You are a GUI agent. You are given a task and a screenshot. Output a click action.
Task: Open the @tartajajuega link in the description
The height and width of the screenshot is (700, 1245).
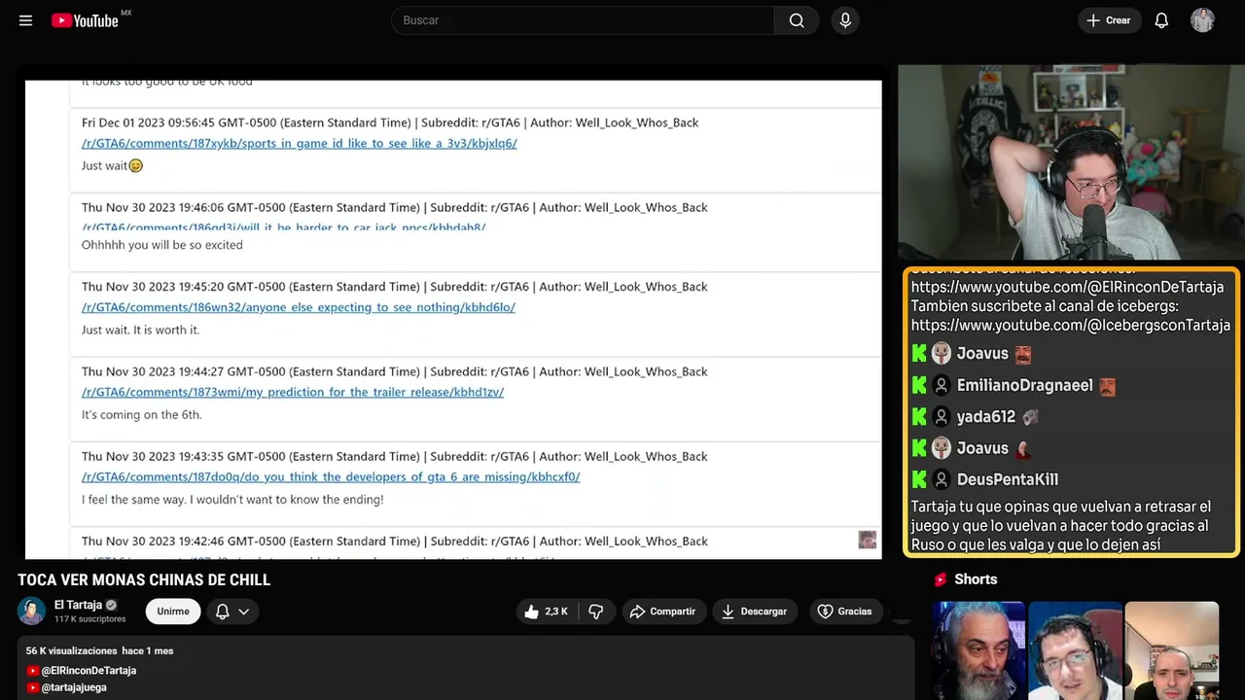point(74,687)
